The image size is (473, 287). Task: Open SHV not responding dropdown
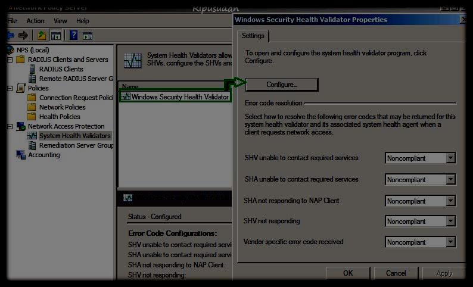pos(450,222)
